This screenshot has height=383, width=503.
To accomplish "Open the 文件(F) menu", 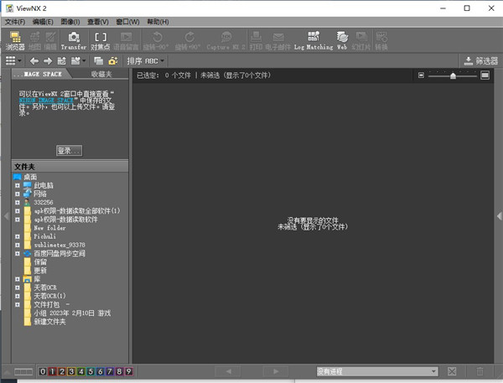I will click(15, 22).
